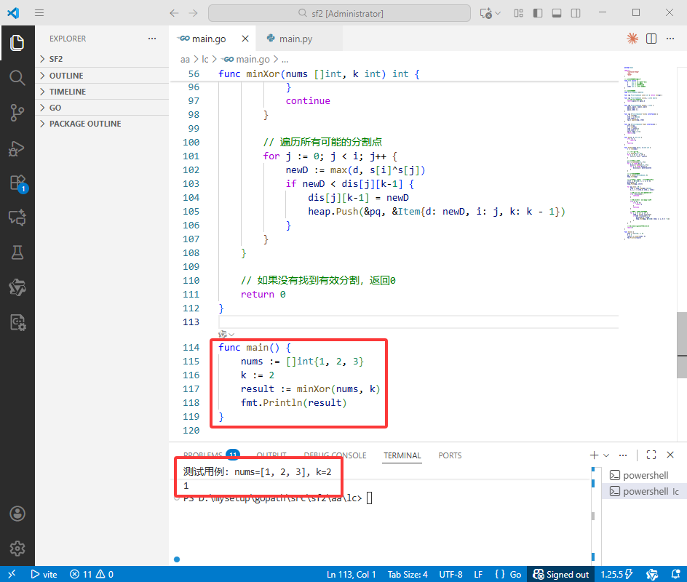The height and width of the screenshot is (582, 687).
Task: Select the powershell lc terminal
Action: click(x=644, y=491)
